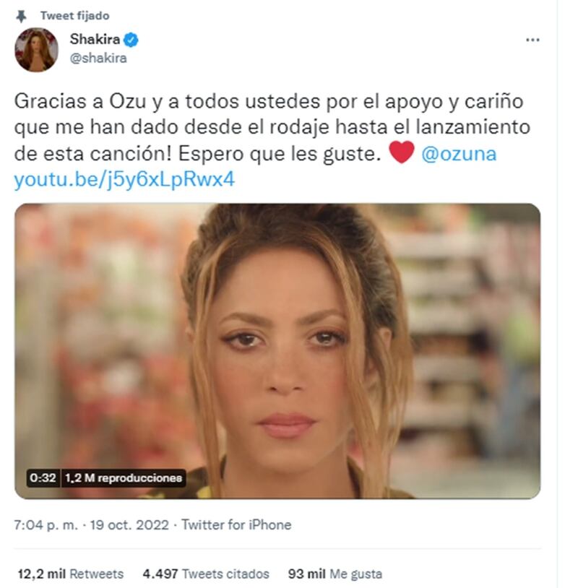View the 4.497 Tweets citados list
Viewport: 578px width, 588px height.
point(206,574)
